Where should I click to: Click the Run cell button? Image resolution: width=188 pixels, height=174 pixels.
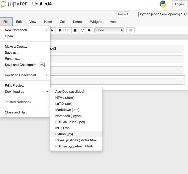coord(64,30)
